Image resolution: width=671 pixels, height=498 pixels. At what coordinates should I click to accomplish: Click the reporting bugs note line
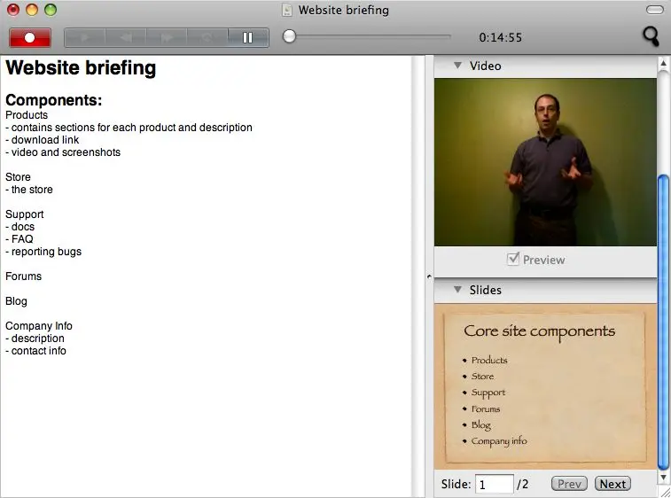[x=43, y=252]
